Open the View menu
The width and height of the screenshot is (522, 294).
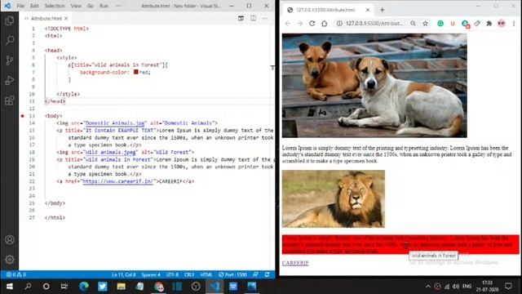coord(76,6)
